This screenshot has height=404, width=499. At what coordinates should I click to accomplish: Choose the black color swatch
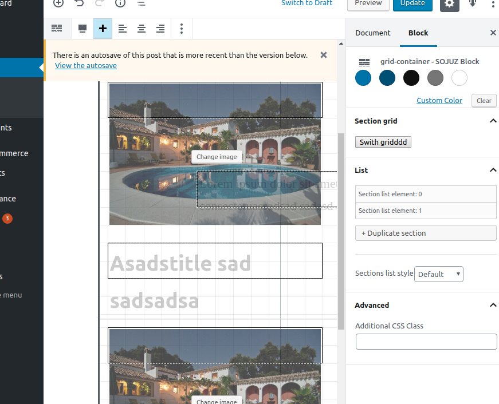tap(411, 78)
